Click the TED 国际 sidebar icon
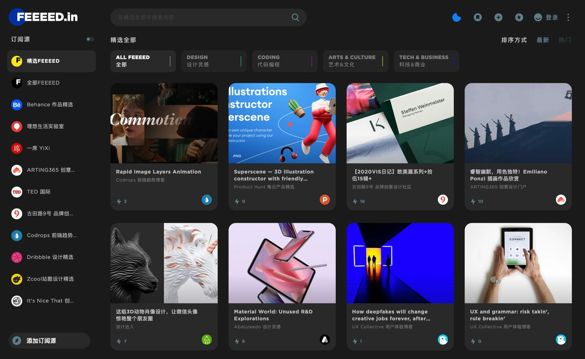 coord(17,192)
